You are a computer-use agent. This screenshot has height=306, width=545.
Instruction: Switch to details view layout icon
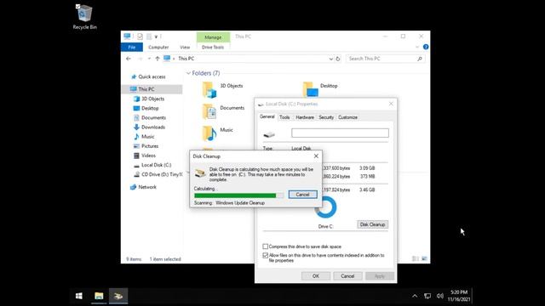tap(415, 258)
